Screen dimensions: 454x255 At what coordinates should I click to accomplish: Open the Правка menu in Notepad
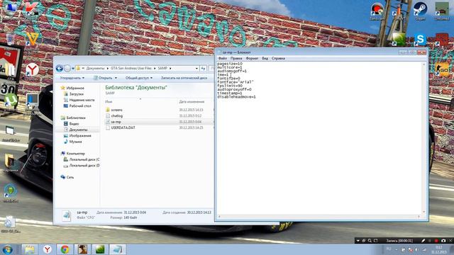[x=236, y=58]
